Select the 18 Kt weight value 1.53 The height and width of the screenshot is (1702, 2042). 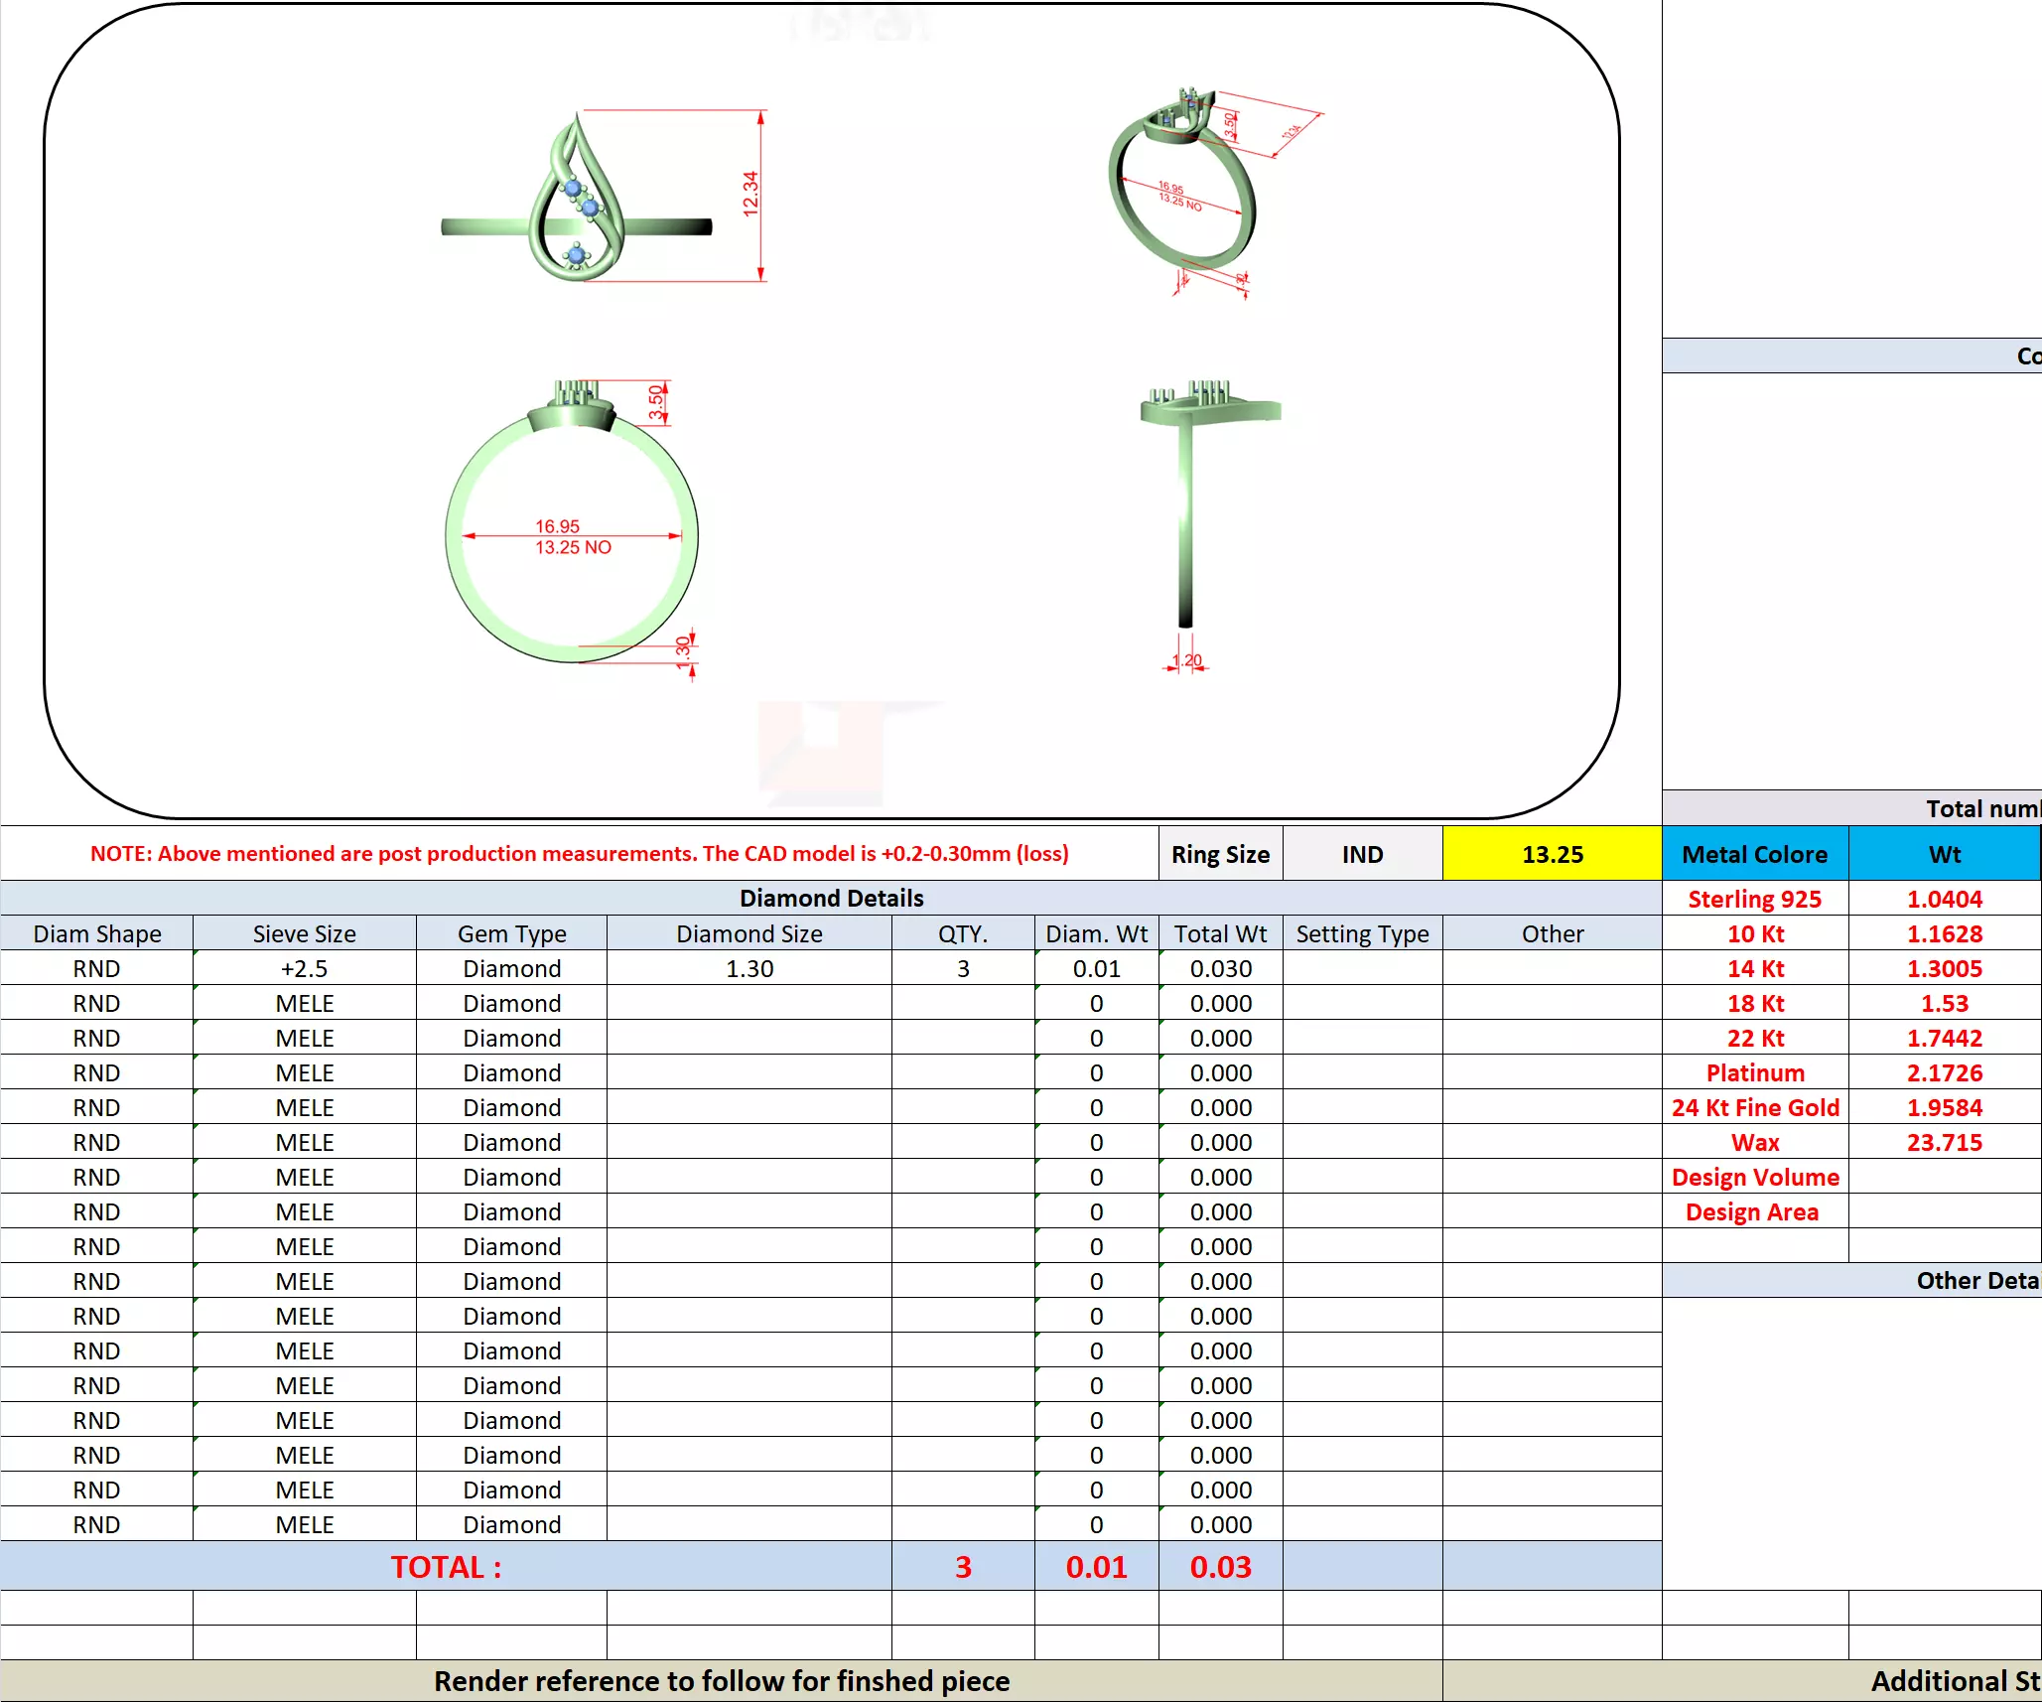[1944, 1003]
